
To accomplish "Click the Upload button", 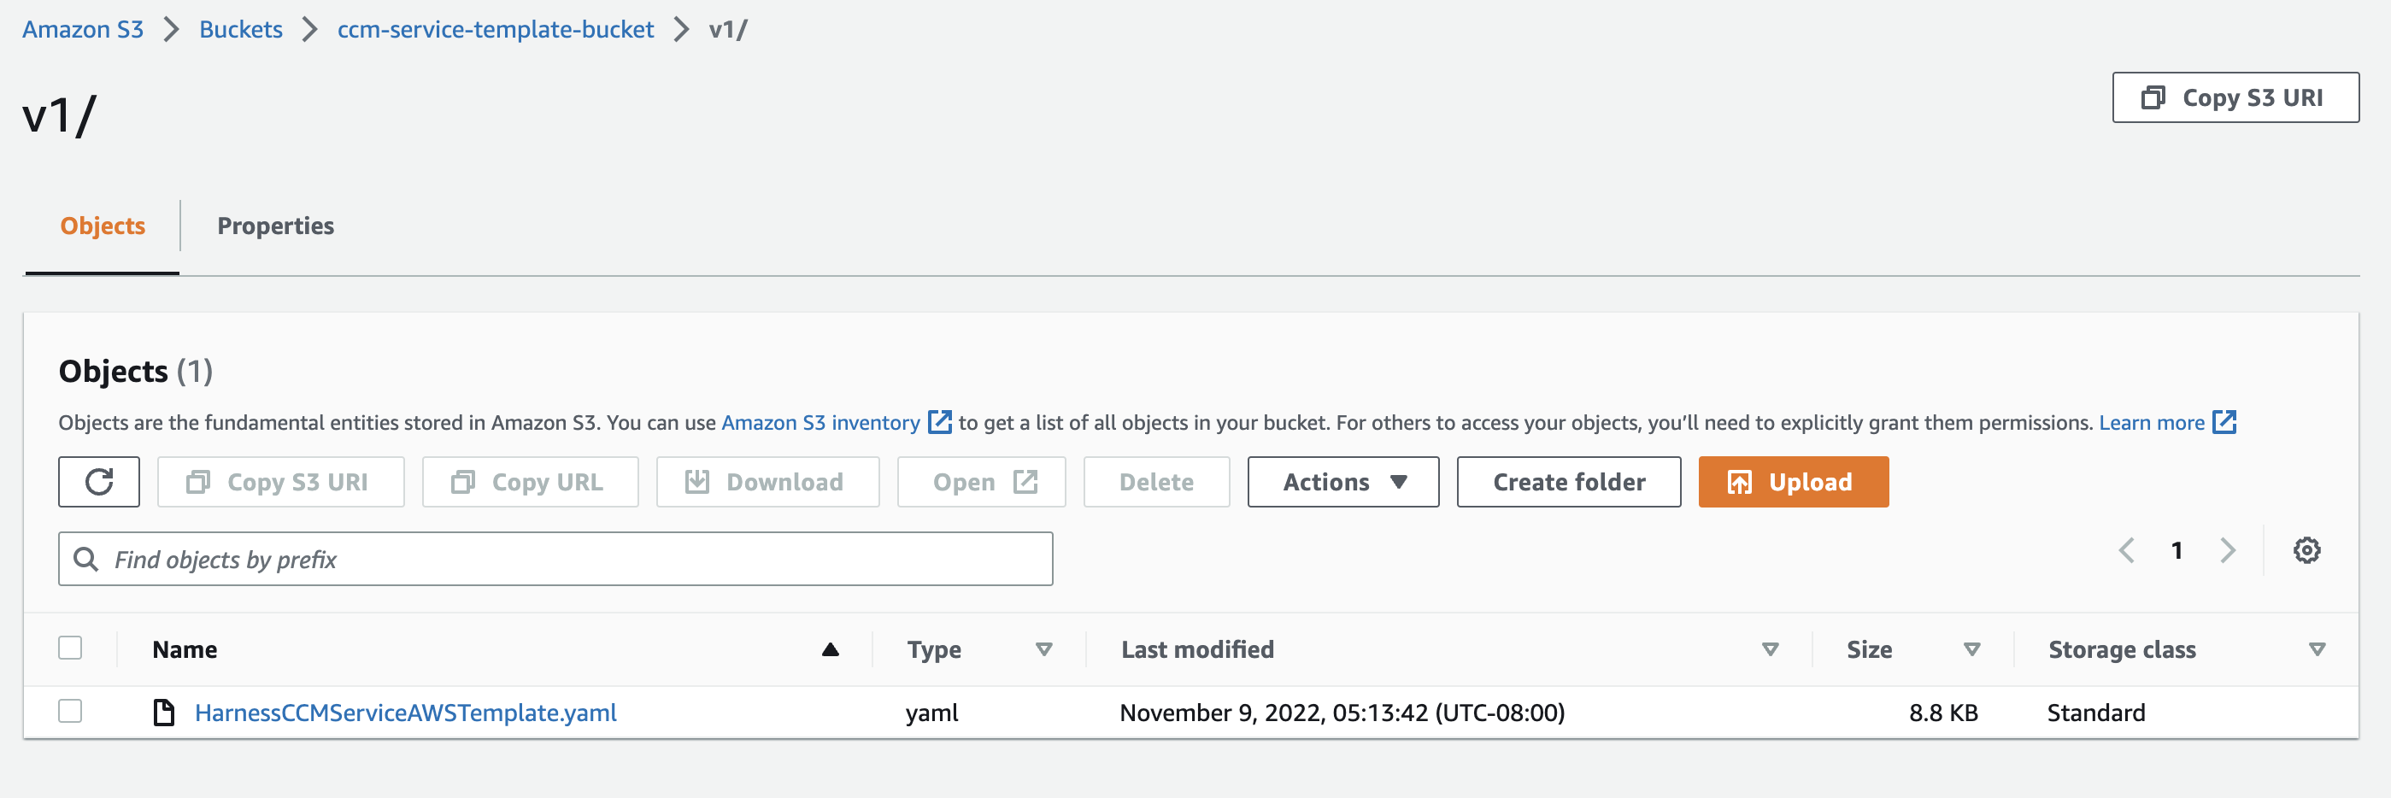I will click(x=1792, y=482).
